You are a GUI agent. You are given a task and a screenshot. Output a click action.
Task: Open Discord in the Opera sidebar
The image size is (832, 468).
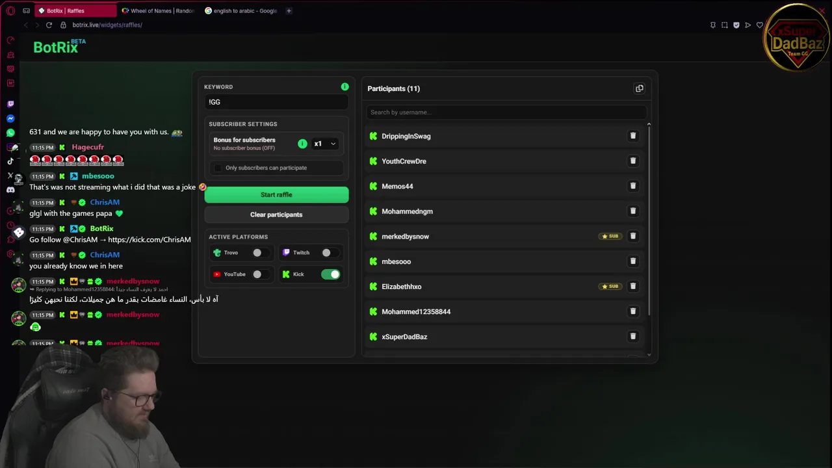pyautogui.click(x=10, y=190)
